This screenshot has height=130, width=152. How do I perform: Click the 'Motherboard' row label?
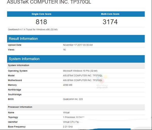[x=15, y=80]
